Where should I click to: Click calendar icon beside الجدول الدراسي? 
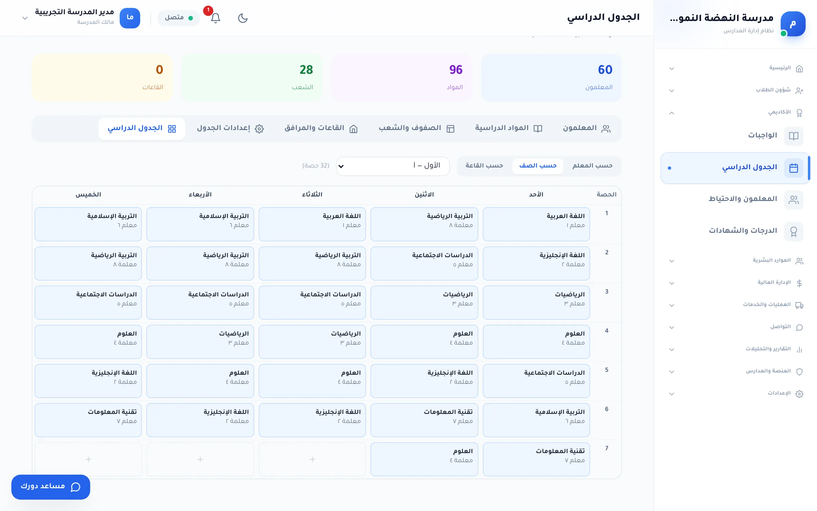coord(794,168)
